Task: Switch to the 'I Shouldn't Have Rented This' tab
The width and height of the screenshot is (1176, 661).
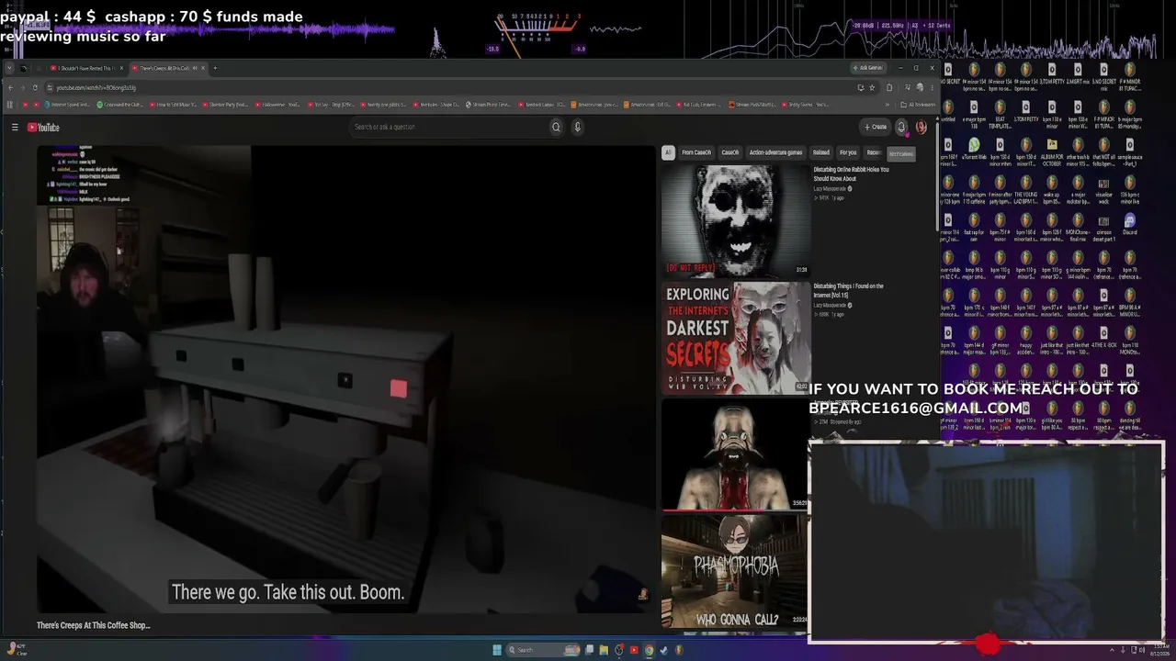Action: [x=85, y=68]
